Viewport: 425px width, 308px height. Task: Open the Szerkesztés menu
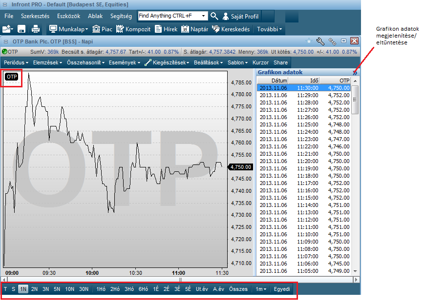[x=35, y=16]
